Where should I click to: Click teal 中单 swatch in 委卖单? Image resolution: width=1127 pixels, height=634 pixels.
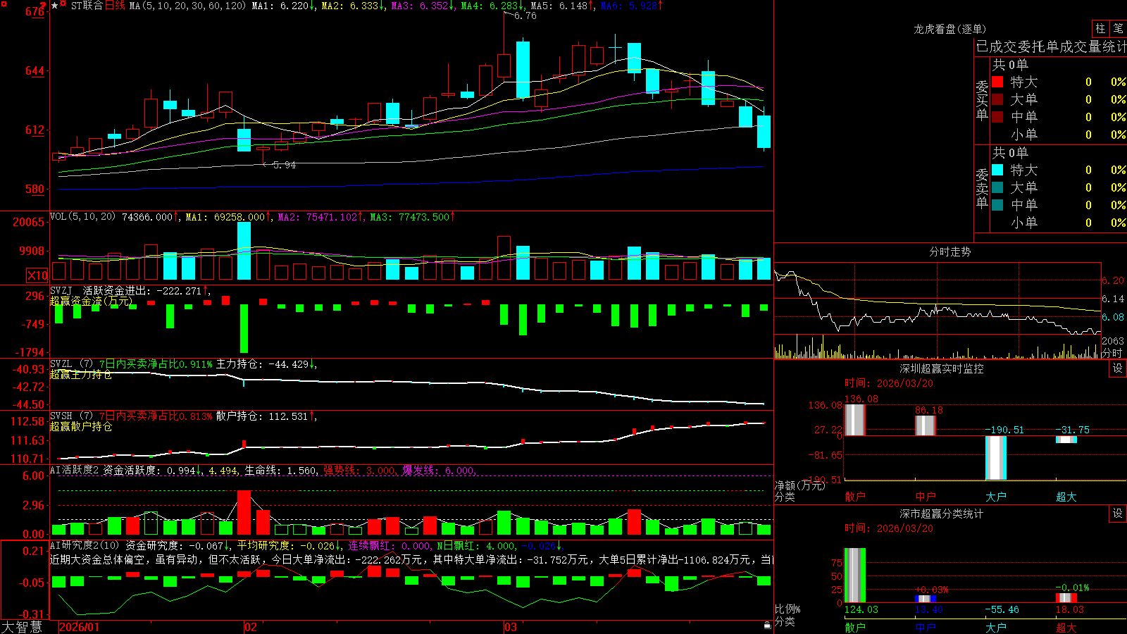997,205
